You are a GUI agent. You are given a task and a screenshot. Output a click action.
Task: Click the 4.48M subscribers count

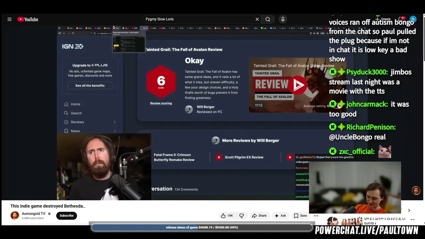[33, 218]
